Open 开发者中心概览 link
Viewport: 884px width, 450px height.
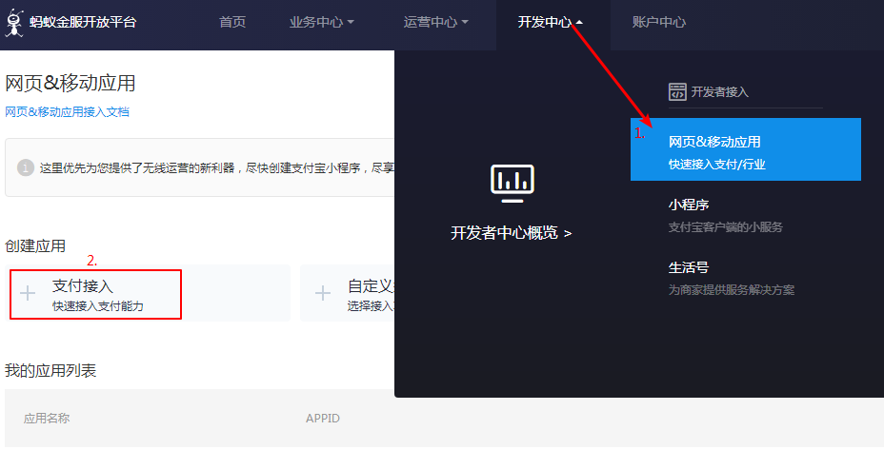coord(512,232)
